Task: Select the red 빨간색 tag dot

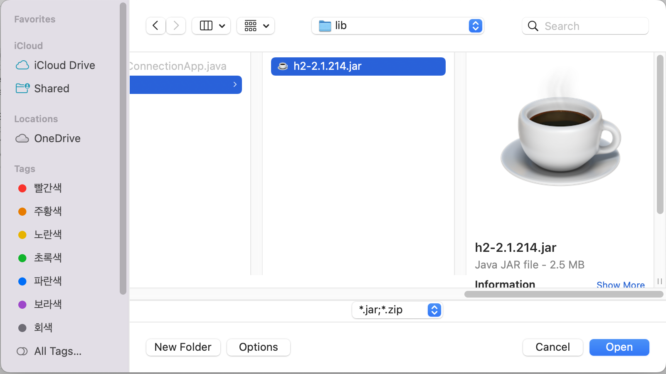Action: (22, 188)
